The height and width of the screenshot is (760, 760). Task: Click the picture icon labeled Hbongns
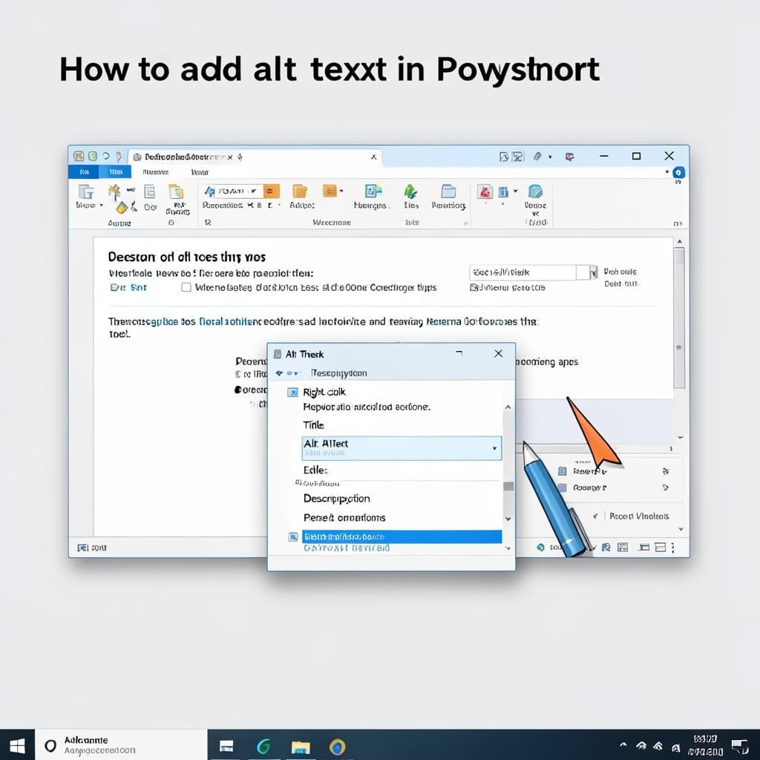373,191
